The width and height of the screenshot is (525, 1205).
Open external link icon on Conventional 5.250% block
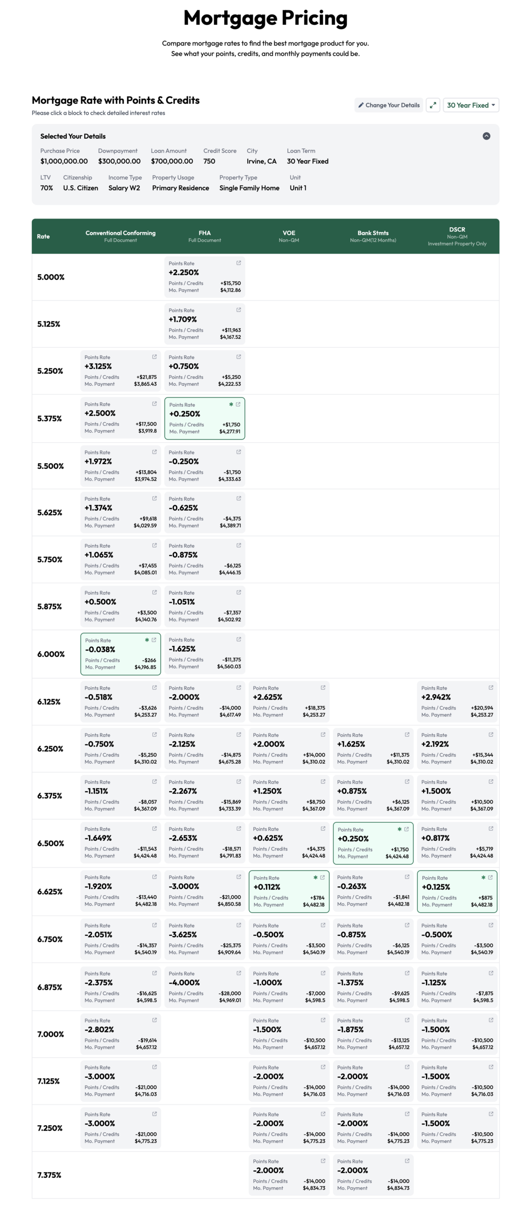154,357
